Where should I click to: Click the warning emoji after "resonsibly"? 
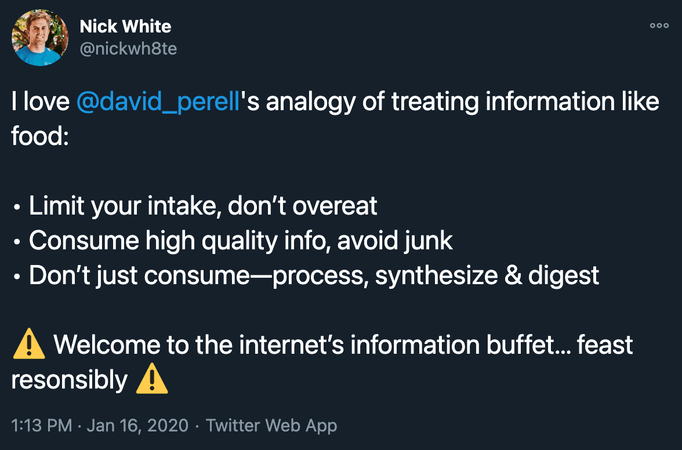coord(152,379)
